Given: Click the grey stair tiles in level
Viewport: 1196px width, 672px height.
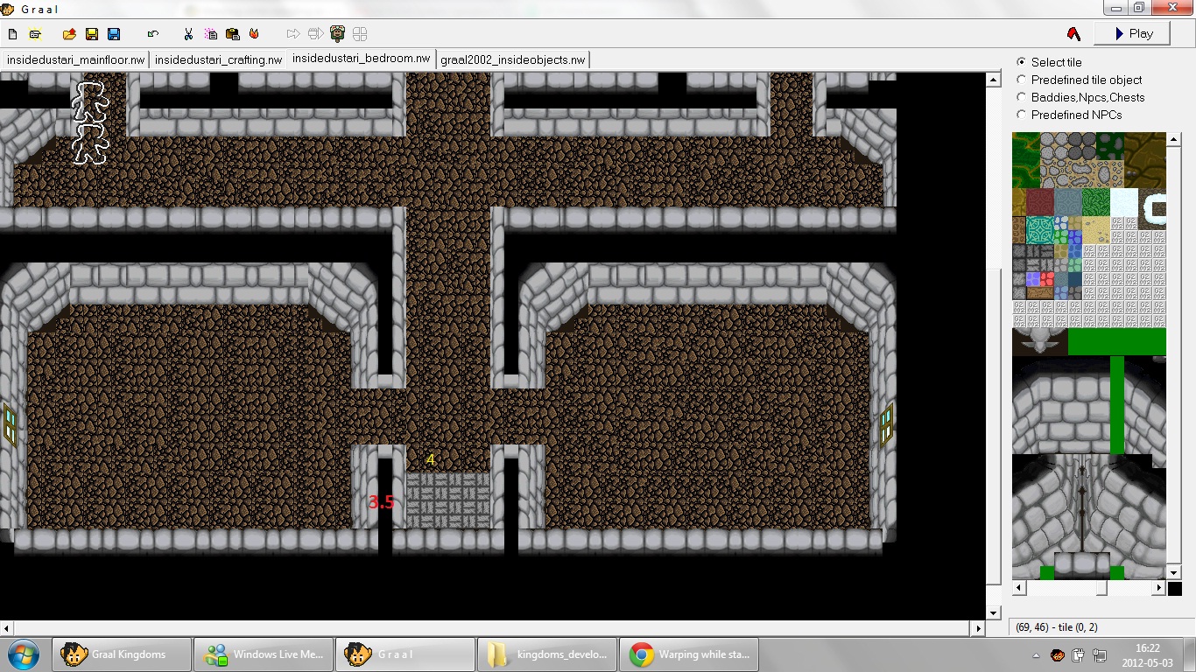Looking at the screenshot, I should (x=448, y=500).
